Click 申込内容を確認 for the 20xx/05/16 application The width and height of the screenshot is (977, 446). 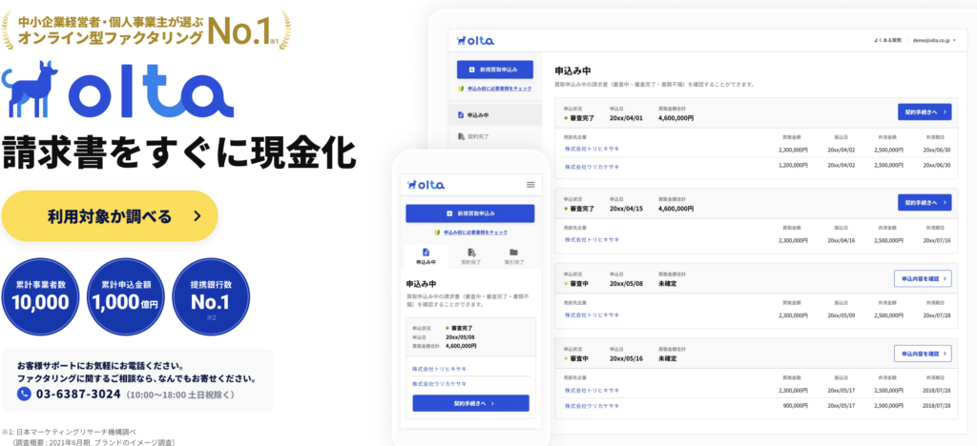[923, 354]
